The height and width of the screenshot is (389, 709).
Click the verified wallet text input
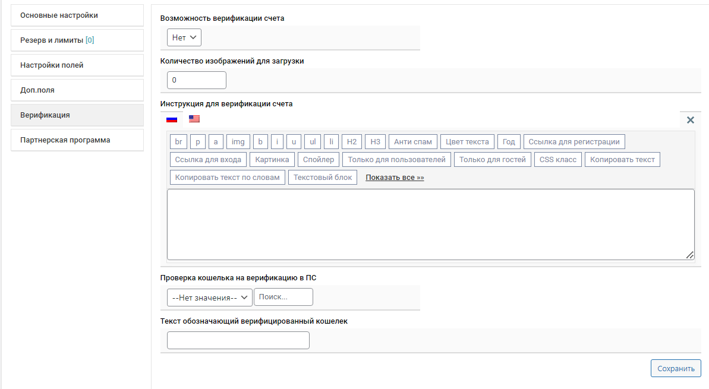(238, 340)
